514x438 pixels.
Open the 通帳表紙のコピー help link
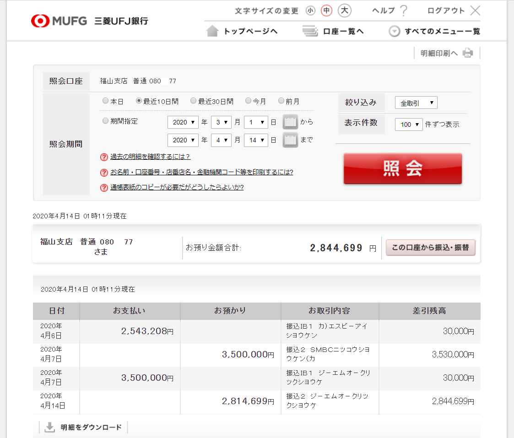[x=177, y=187]
